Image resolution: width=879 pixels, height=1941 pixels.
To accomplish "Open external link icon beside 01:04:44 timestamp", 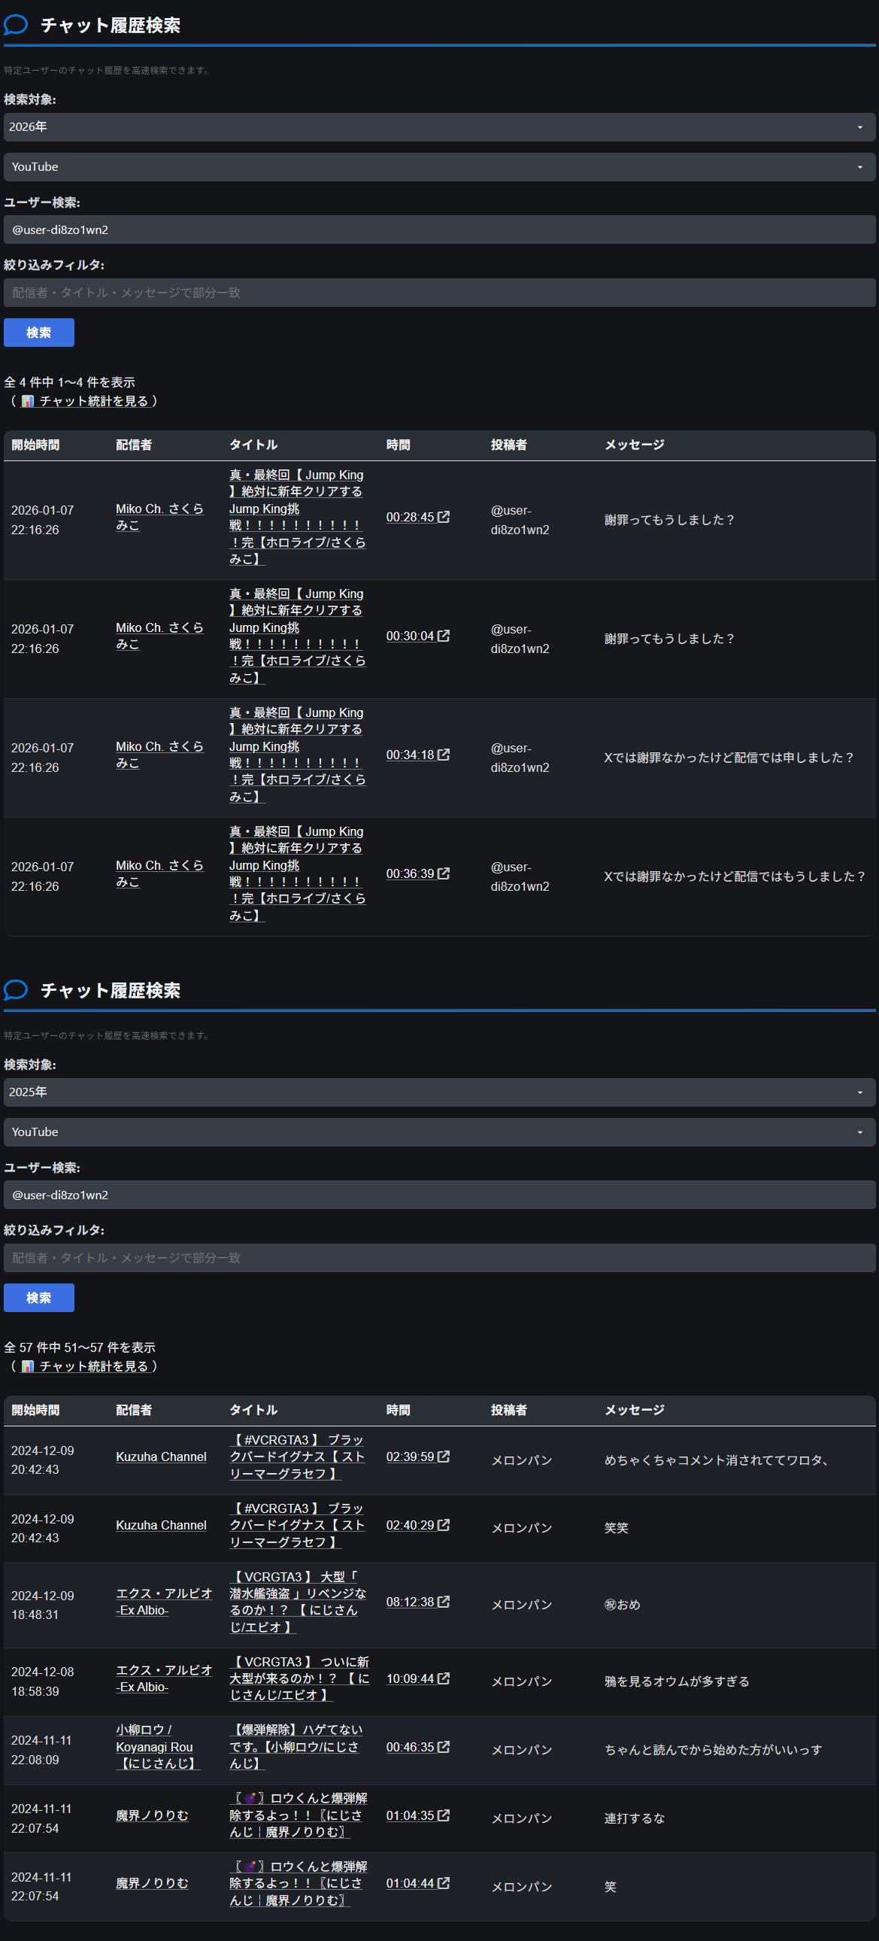I will pyautogui.click(x=444, y=1883).
